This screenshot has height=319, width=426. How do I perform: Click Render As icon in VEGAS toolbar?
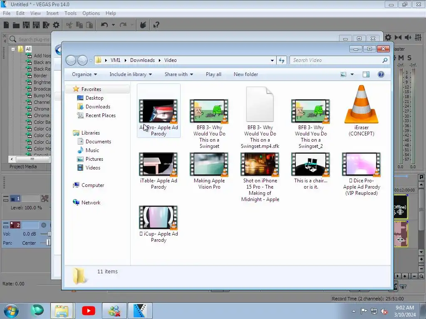click(x=46, y=25)
